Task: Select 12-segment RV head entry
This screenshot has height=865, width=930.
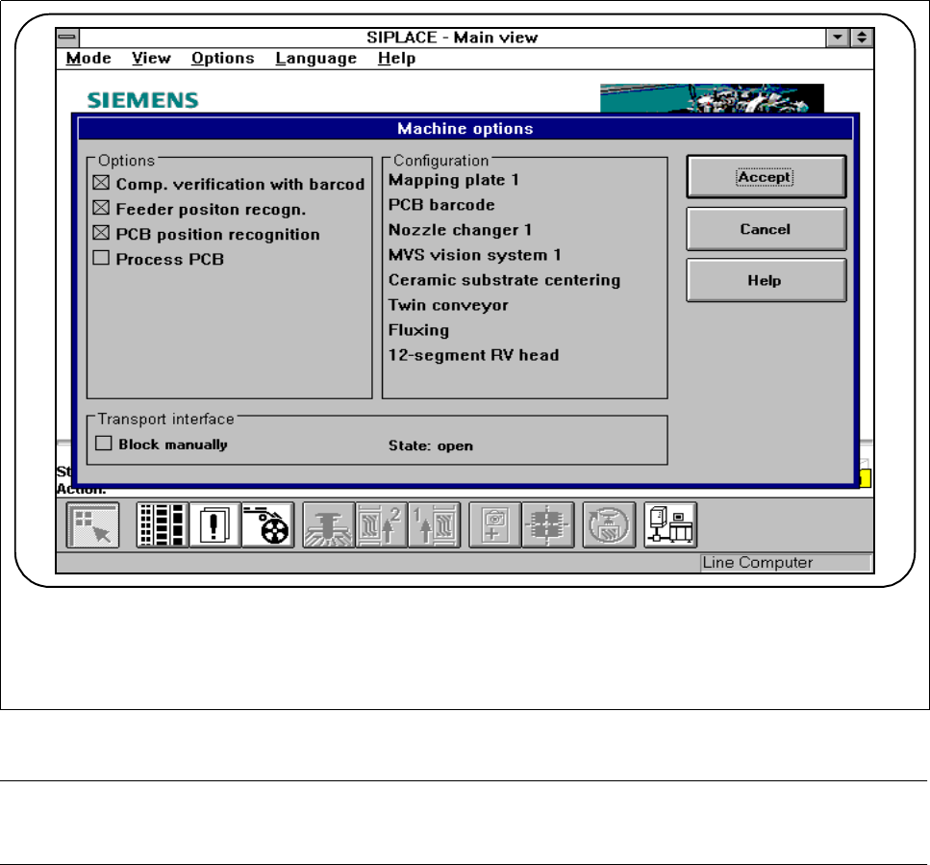Action: coord(473,355)
